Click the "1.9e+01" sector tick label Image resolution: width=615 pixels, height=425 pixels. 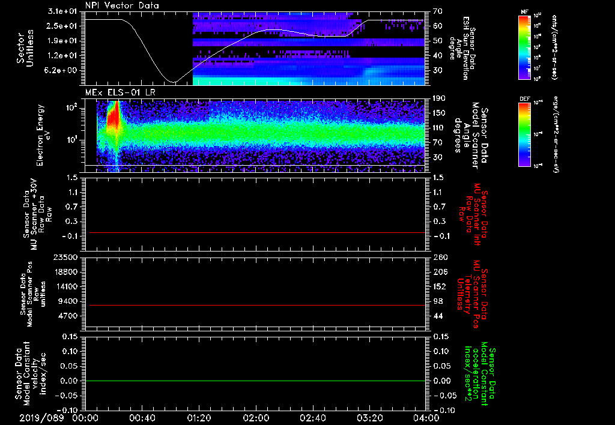[x=62, y=41]
